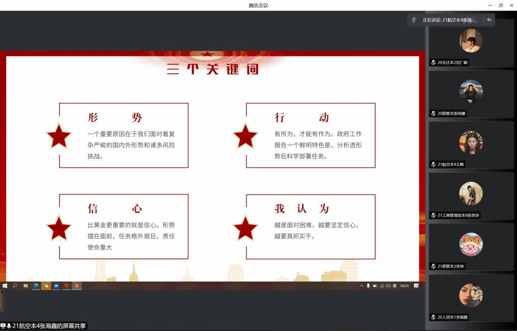Image resolution: width=517 pixels, height=331 pixels.
Task: Click the name label 21工商管理类本8张思诗
Action: pos(458,215)
